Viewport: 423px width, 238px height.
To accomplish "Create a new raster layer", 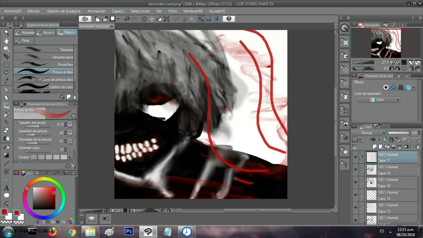I will (x=374, y=147).
